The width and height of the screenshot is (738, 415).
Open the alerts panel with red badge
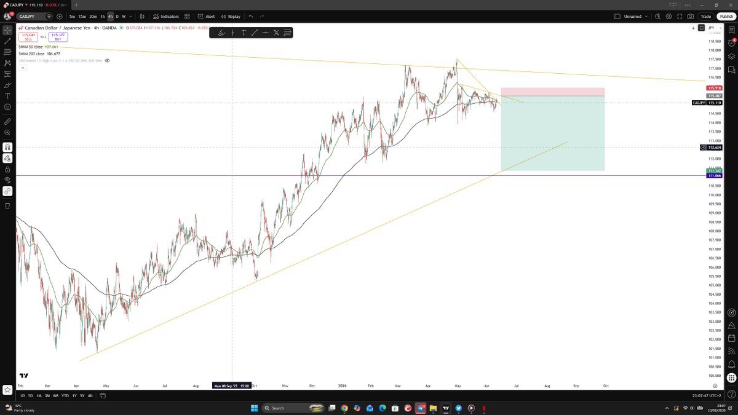(732, 43)
